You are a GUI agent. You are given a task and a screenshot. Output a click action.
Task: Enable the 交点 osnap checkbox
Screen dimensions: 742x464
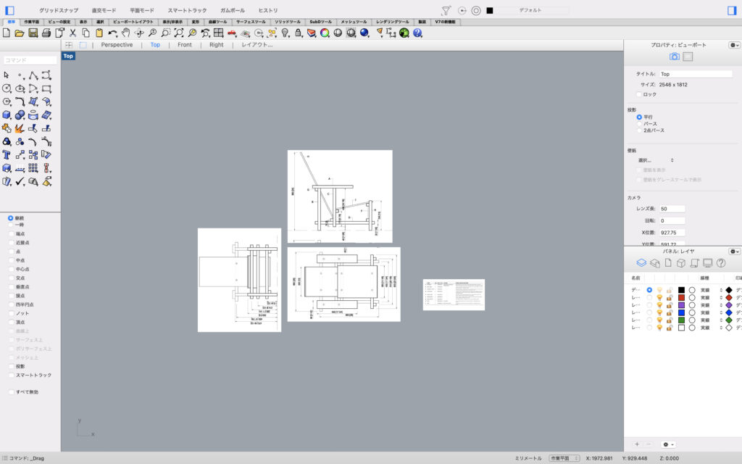click(x=11, y=278)
